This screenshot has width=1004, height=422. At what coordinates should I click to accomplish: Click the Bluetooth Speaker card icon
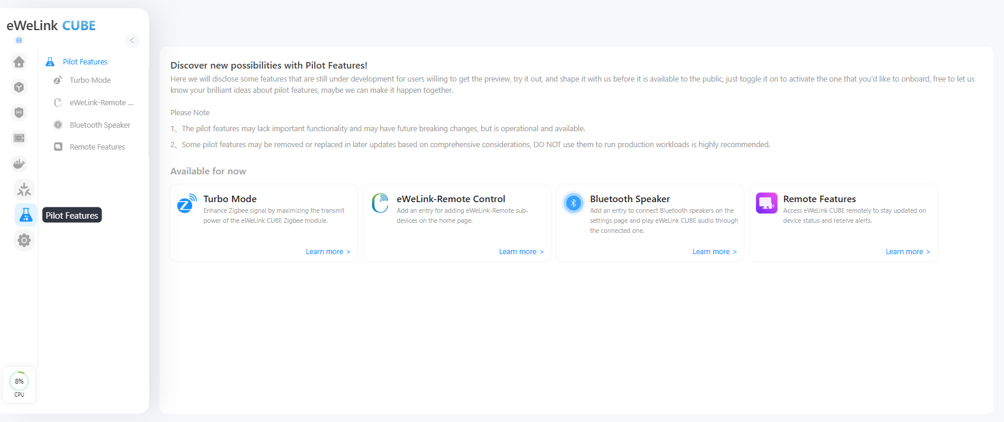[573, 203]
